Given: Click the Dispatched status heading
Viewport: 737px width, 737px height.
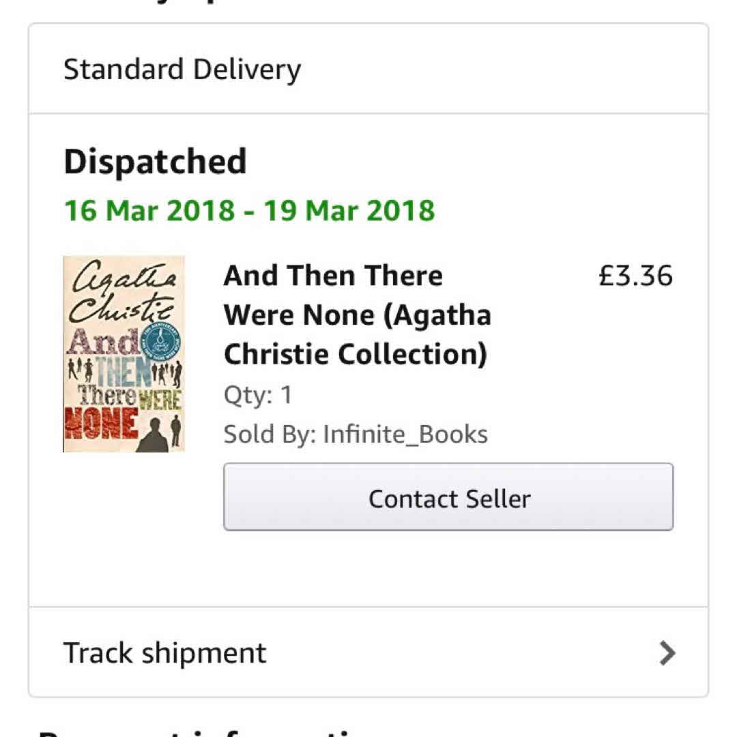Looking at the screenshot, I should [x=155, y=162].
